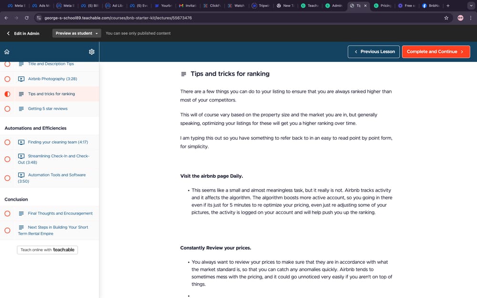Click the video icon beside Automation Tools and Software
The image size is (477, 298).
pos(21,175)
